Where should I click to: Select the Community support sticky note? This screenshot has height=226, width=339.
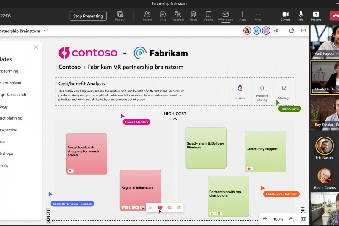click(265, 151)
